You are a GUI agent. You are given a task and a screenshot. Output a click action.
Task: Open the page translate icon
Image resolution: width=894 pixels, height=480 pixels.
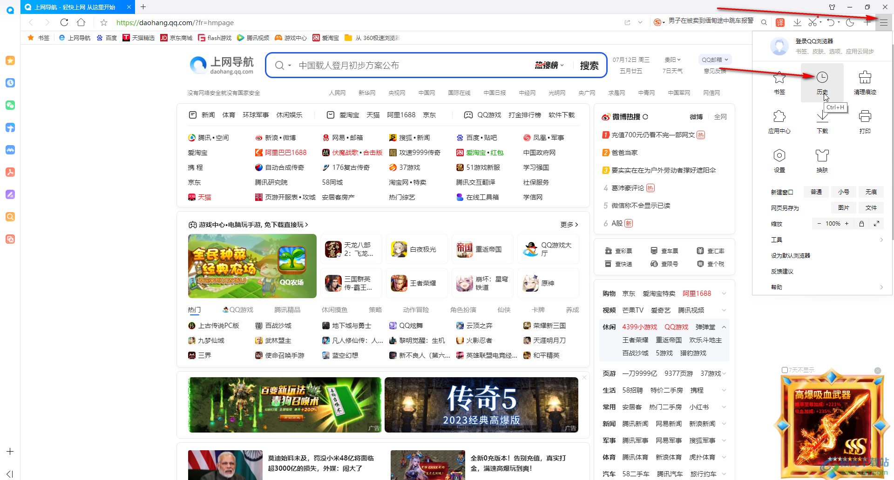point(780,22)
